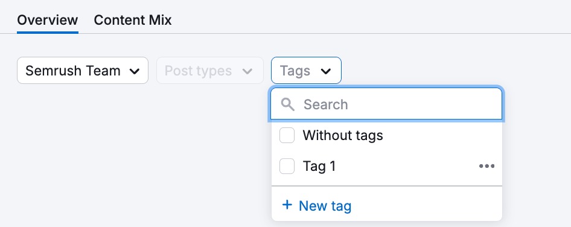
Task: Open the Post types filter dropdown
Action: pos(210,70)
